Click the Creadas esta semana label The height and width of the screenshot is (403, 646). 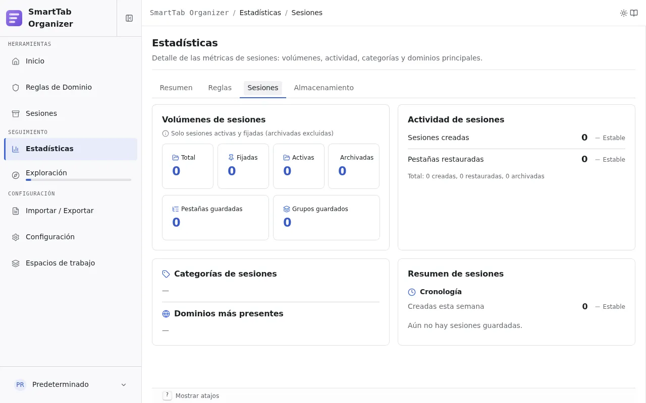pos(446,306)
